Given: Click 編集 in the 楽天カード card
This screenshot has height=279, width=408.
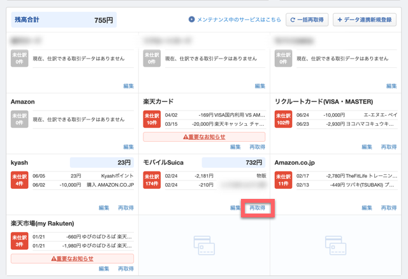Looking at the screenshot, I should [235, 147].
